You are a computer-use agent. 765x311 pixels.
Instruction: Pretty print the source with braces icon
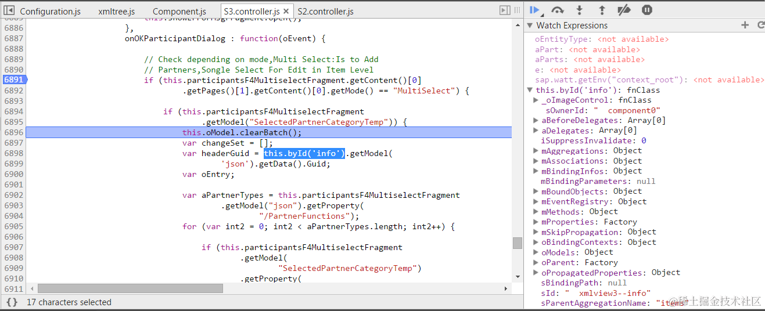[12, 302]
